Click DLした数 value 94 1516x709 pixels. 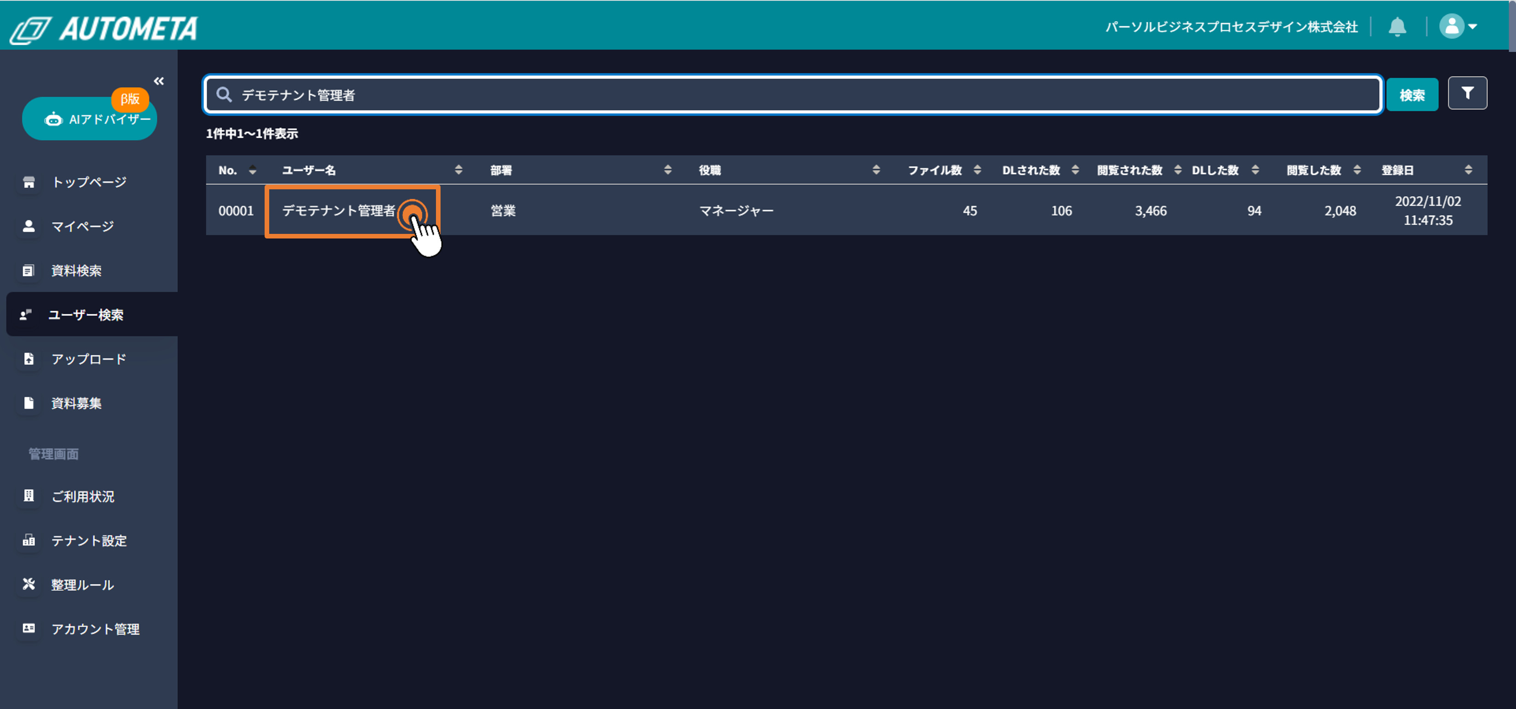click(x=1254, y=211)
